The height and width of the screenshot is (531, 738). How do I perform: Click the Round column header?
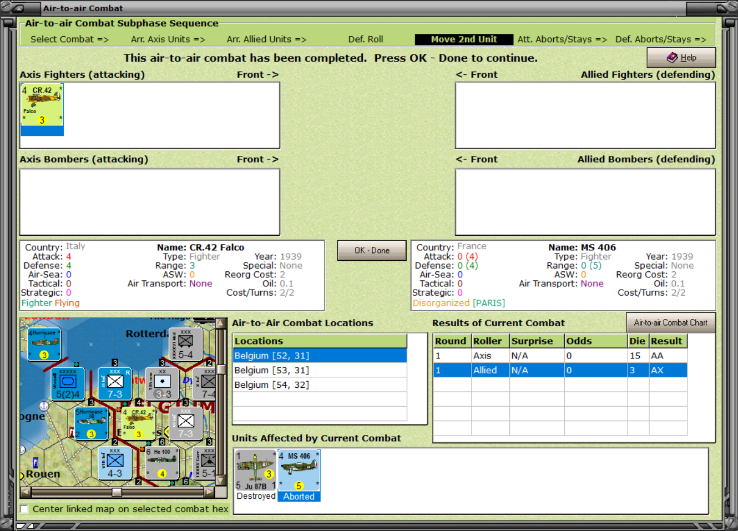[452, 341]
